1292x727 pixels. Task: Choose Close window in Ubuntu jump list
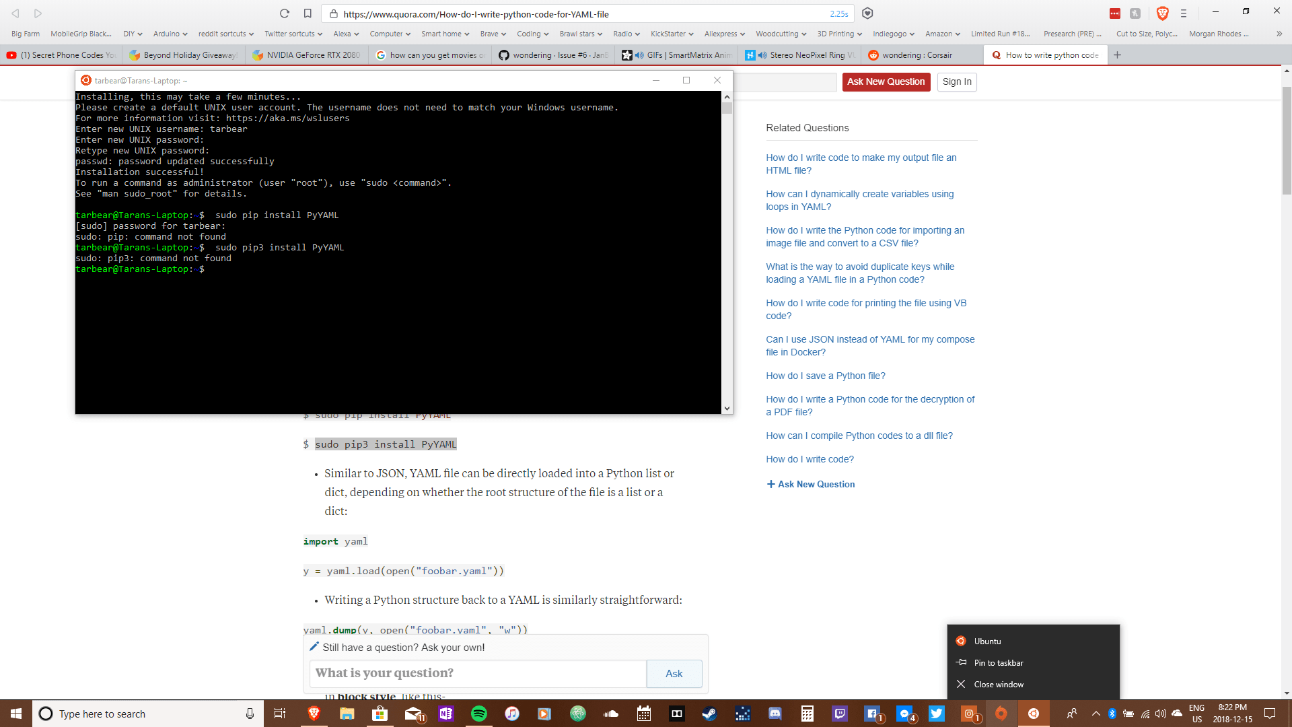click(x=999, y=685)
